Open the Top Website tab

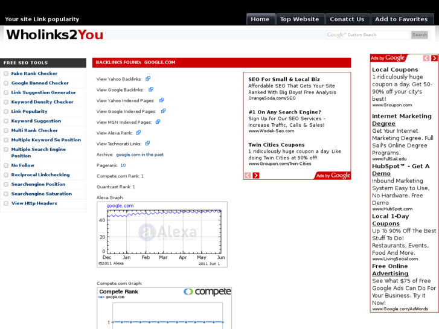coord(300,19)
